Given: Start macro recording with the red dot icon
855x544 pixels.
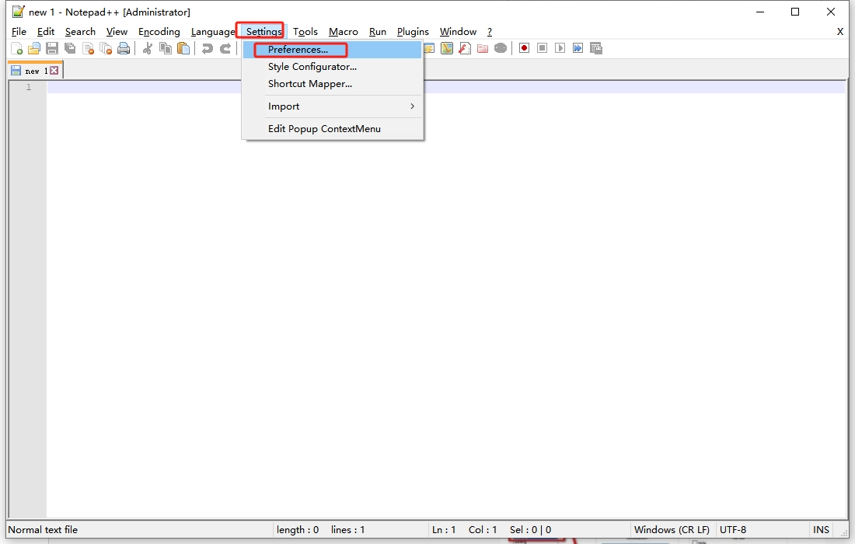Looking at the screenshot, I should click(x=524, y=48).
